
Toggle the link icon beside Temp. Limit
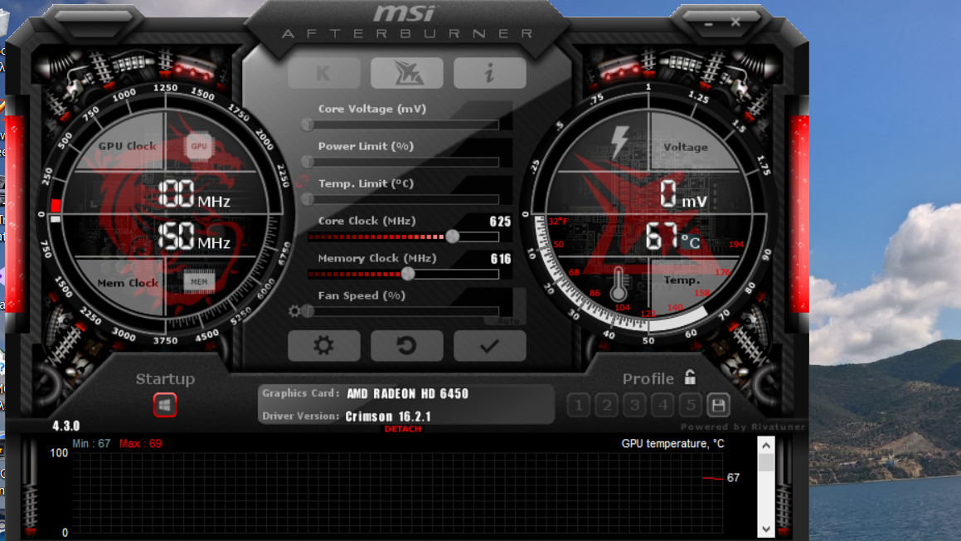(302, 182)
